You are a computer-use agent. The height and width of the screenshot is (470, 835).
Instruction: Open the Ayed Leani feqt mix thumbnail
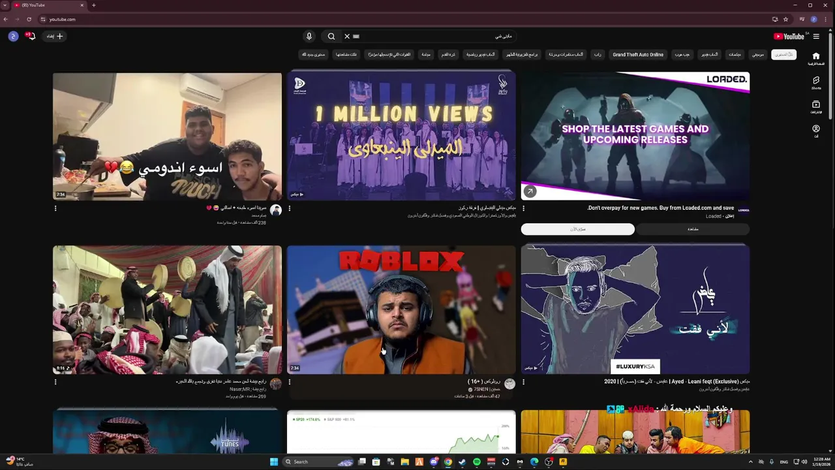[x=635, y=309]
